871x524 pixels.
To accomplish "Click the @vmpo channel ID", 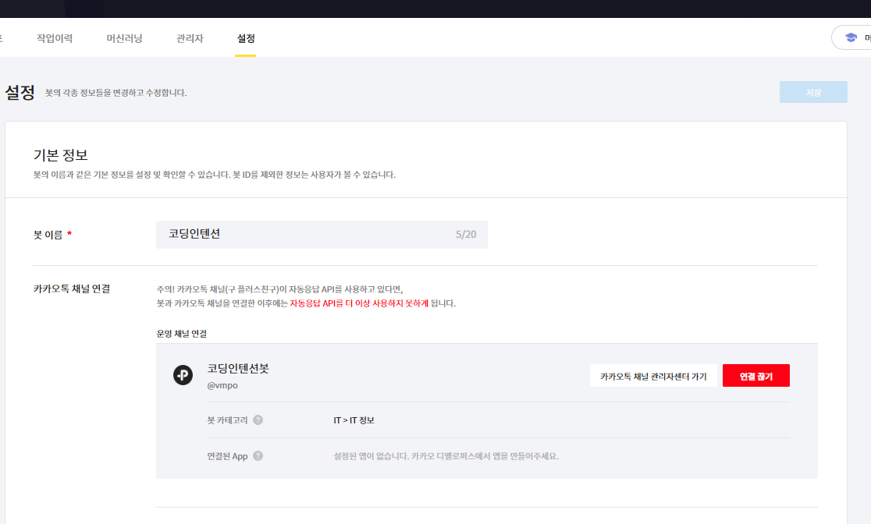I will tap(222, 385).
